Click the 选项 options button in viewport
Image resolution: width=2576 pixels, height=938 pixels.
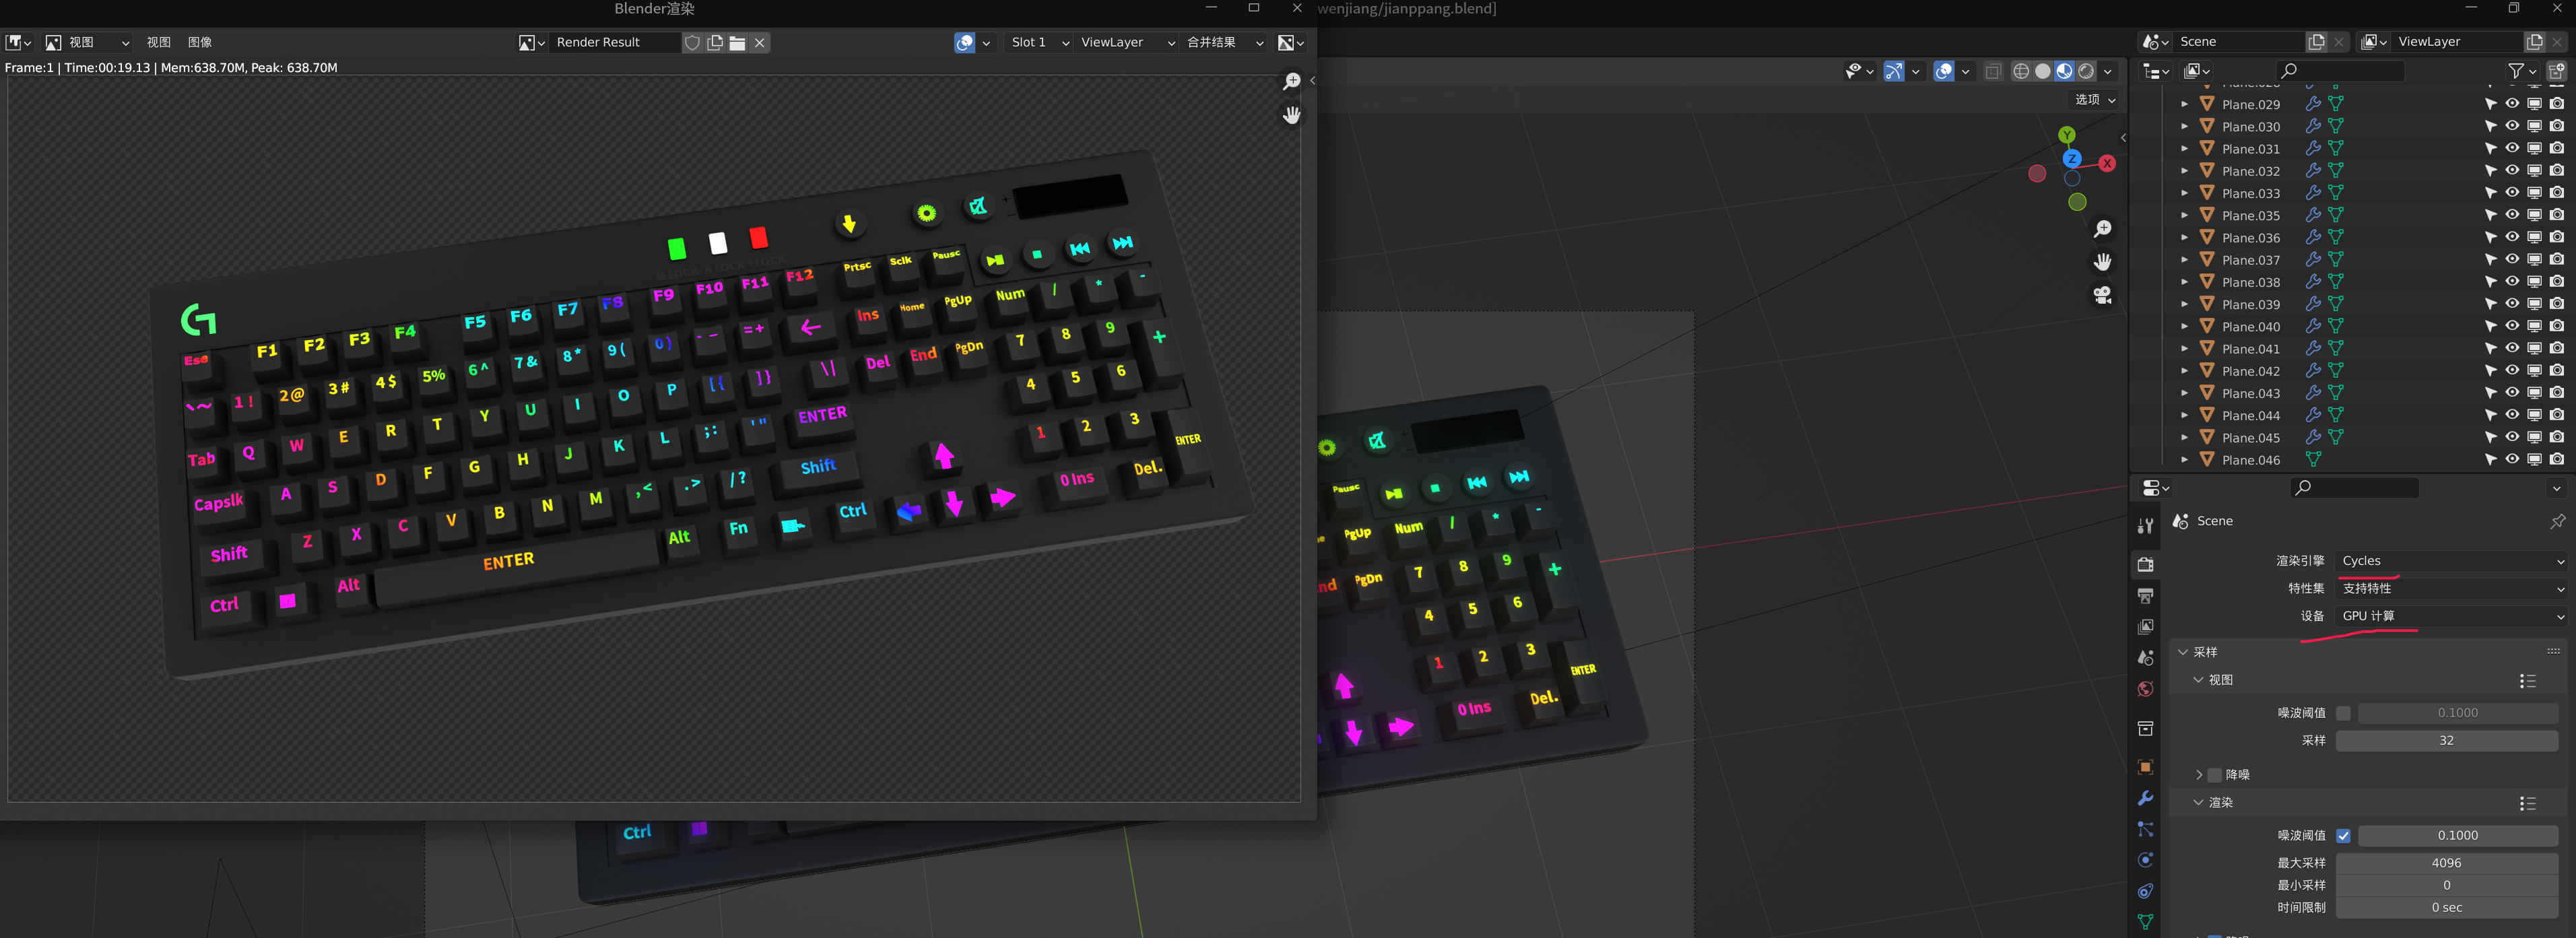coord(2094,100)
